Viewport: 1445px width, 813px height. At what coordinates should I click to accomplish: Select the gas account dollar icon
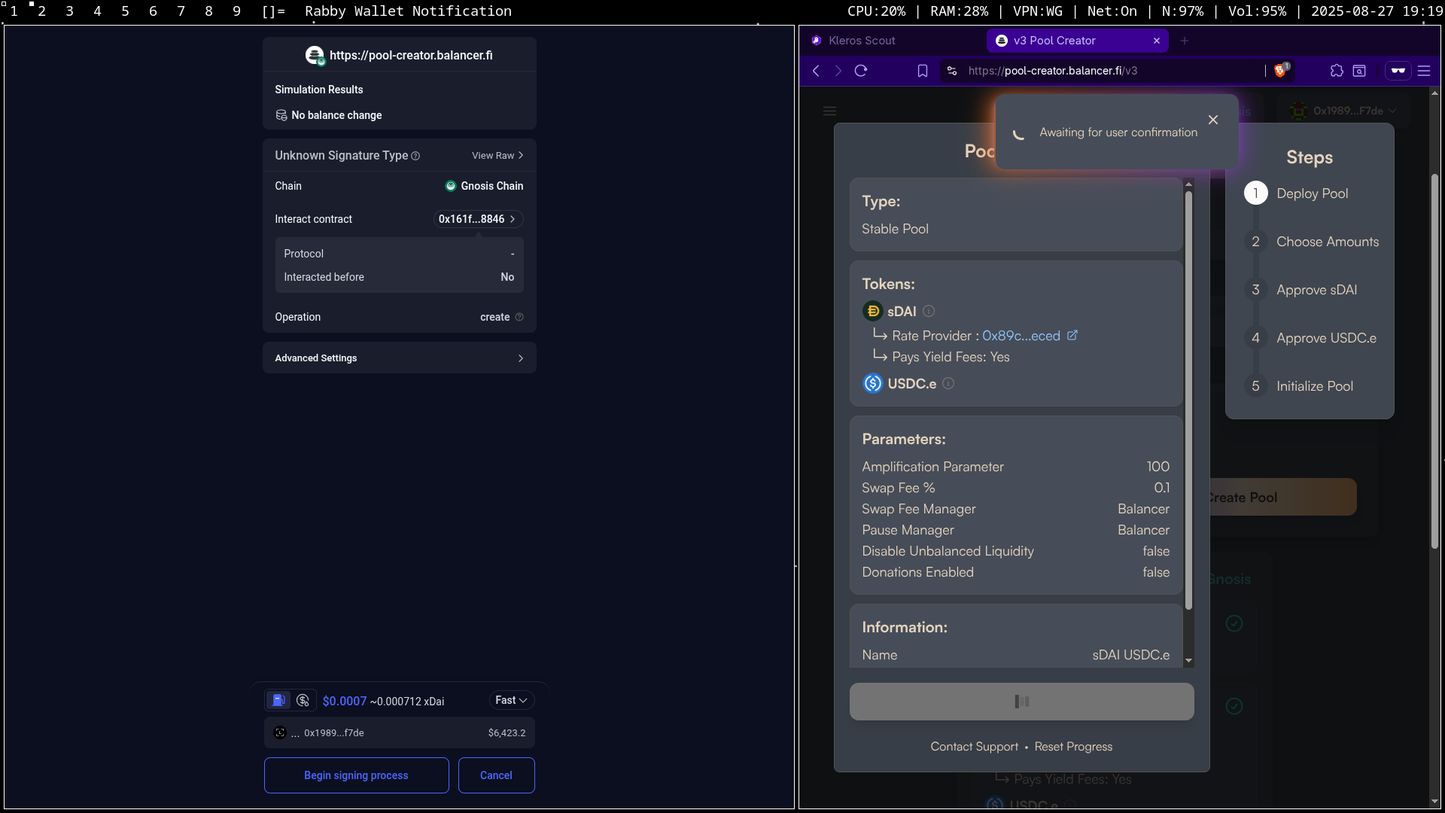click(x=303, y=700)
